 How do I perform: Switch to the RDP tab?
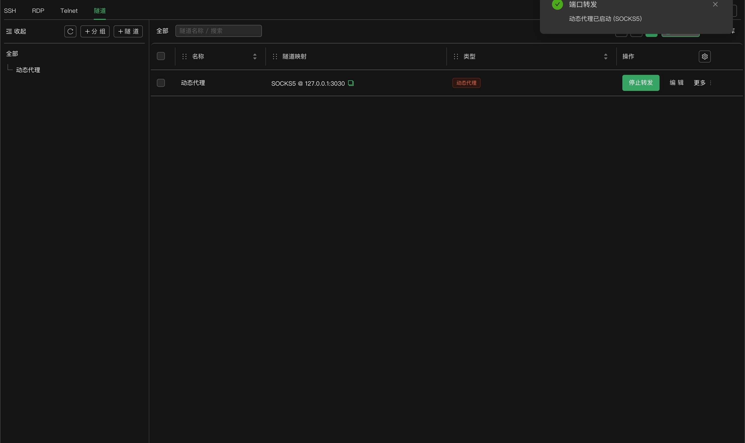(x=38, y=11)
